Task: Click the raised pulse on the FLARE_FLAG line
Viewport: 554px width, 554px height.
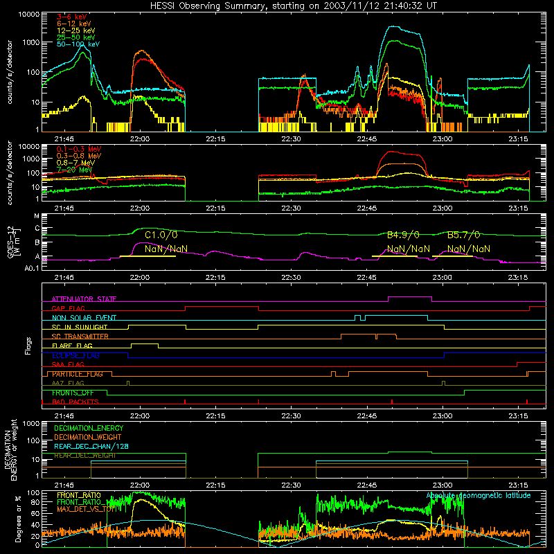Action: coord(145,344)
